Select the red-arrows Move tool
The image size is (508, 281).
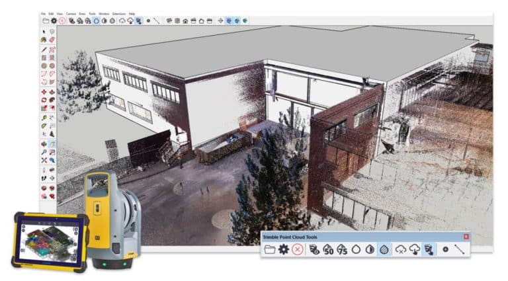point(44,92)
